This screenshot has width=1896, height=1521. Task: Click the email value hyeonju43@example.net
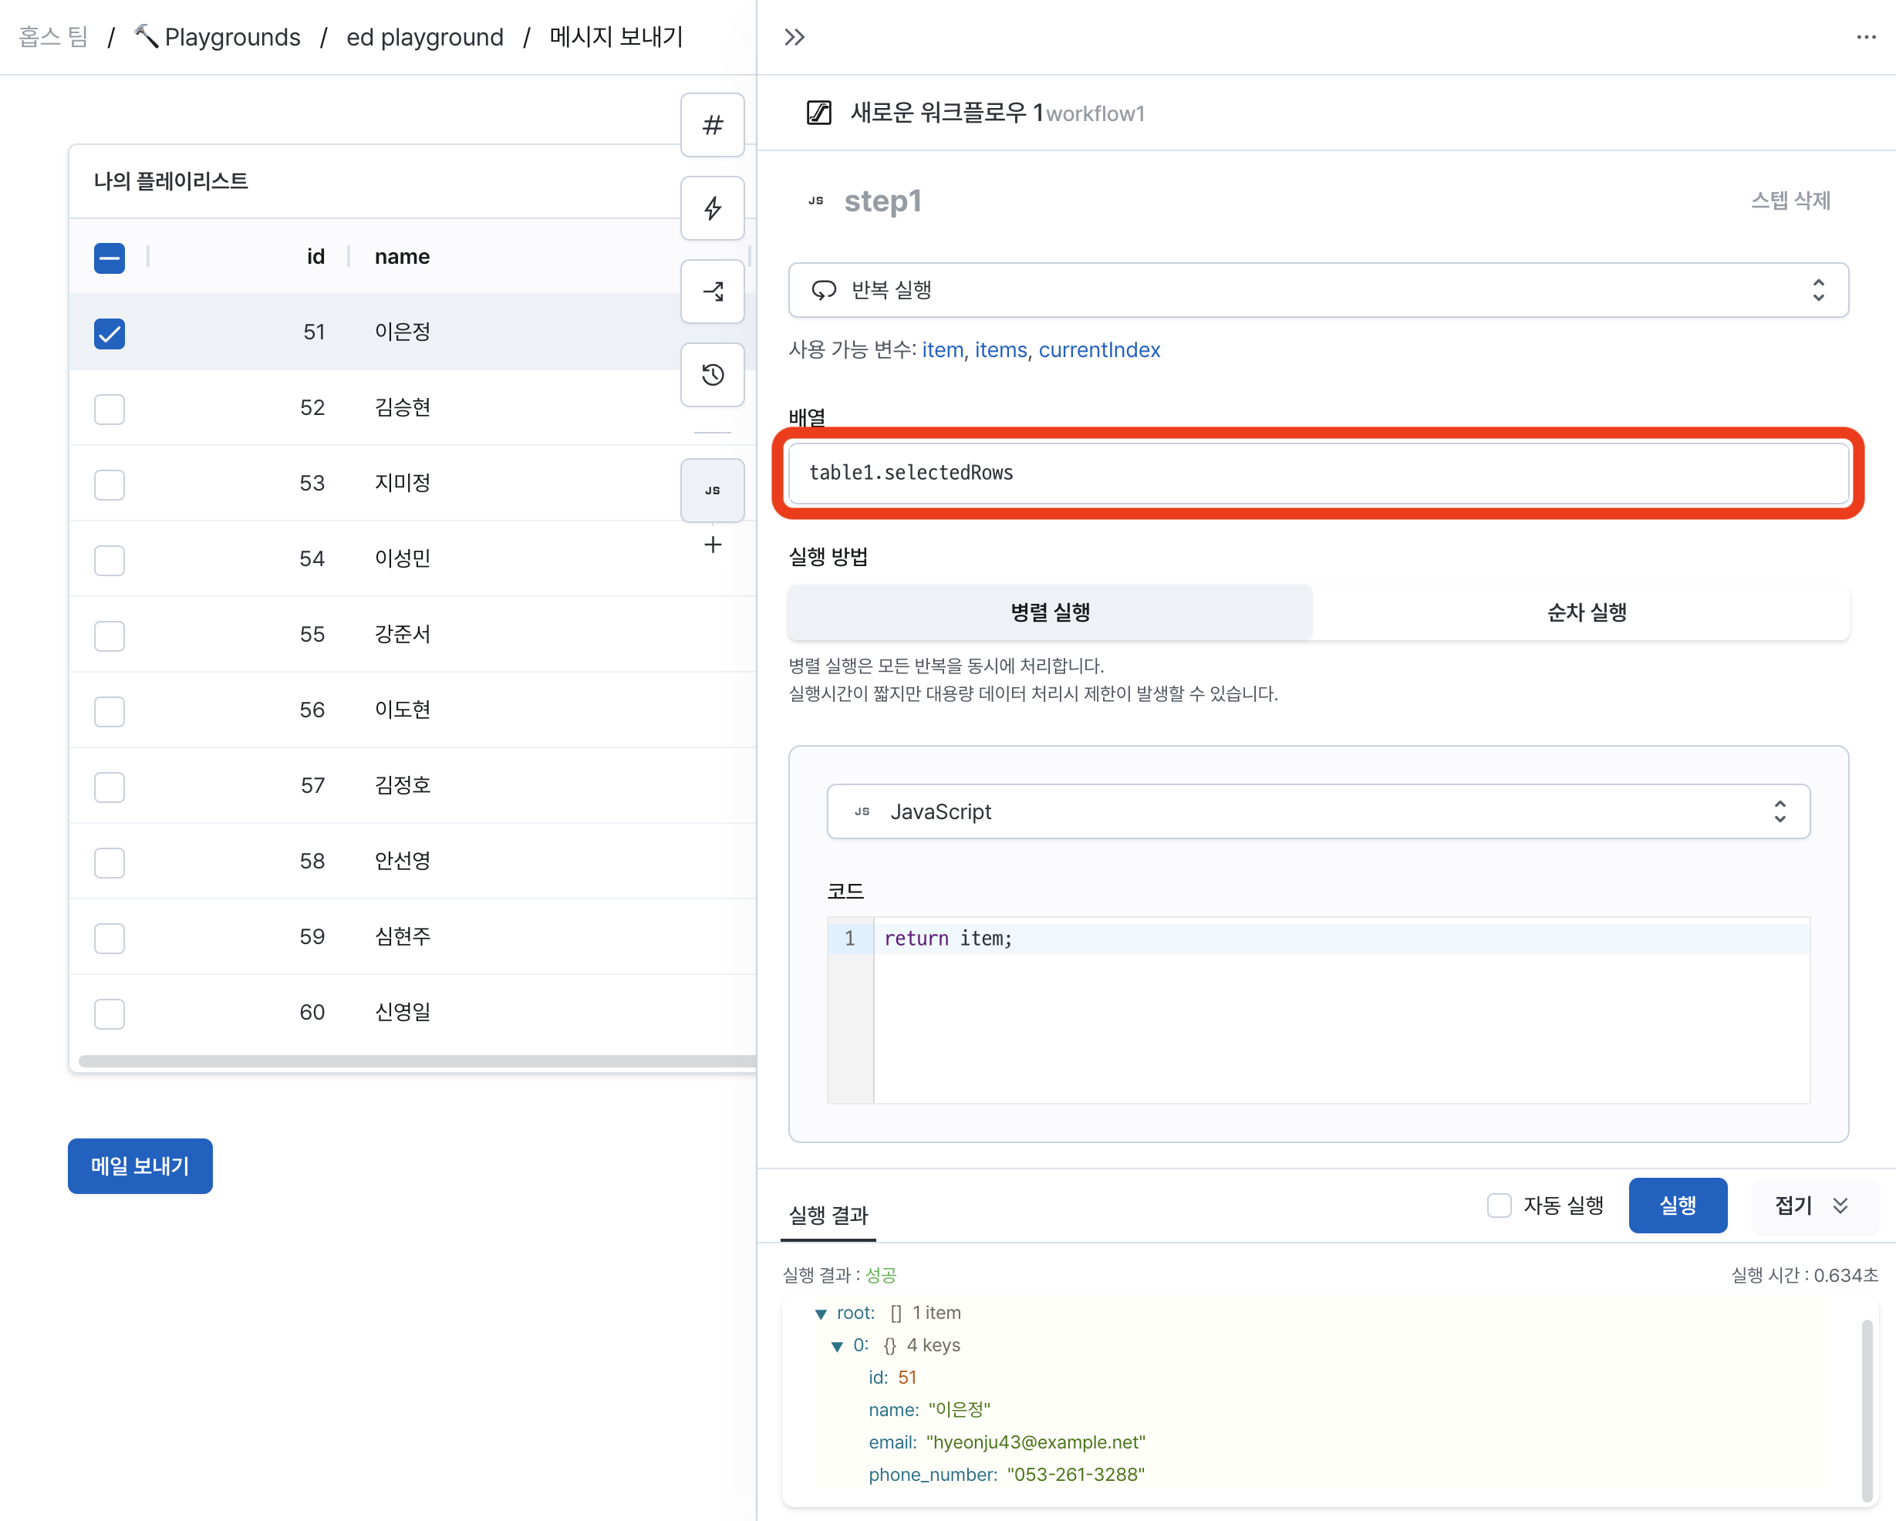[x=1036, y=1443]
